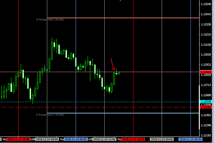Click the 1.12193 price scale value
Image resolution: width=215 pixels, height=143 pixels.
click(206, 135)
